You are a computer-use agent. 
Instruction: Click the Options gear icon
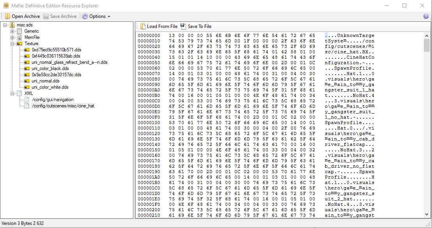pyautogui.click(x=85, y=16)
